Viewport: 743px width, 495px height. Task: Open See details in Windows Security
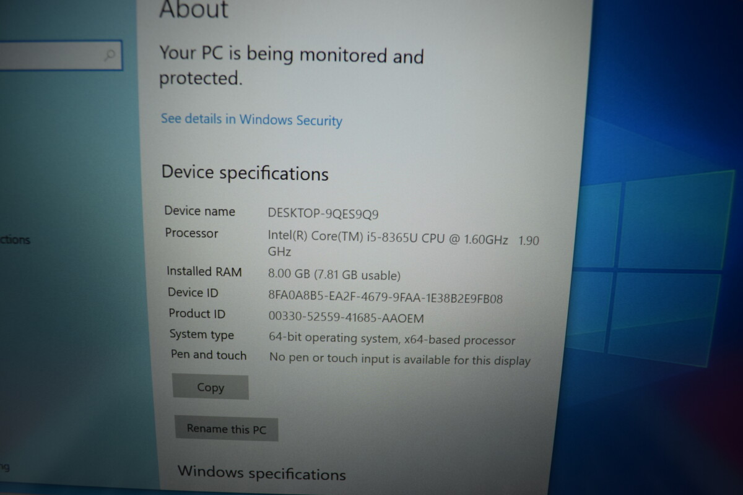pos(251,119)
